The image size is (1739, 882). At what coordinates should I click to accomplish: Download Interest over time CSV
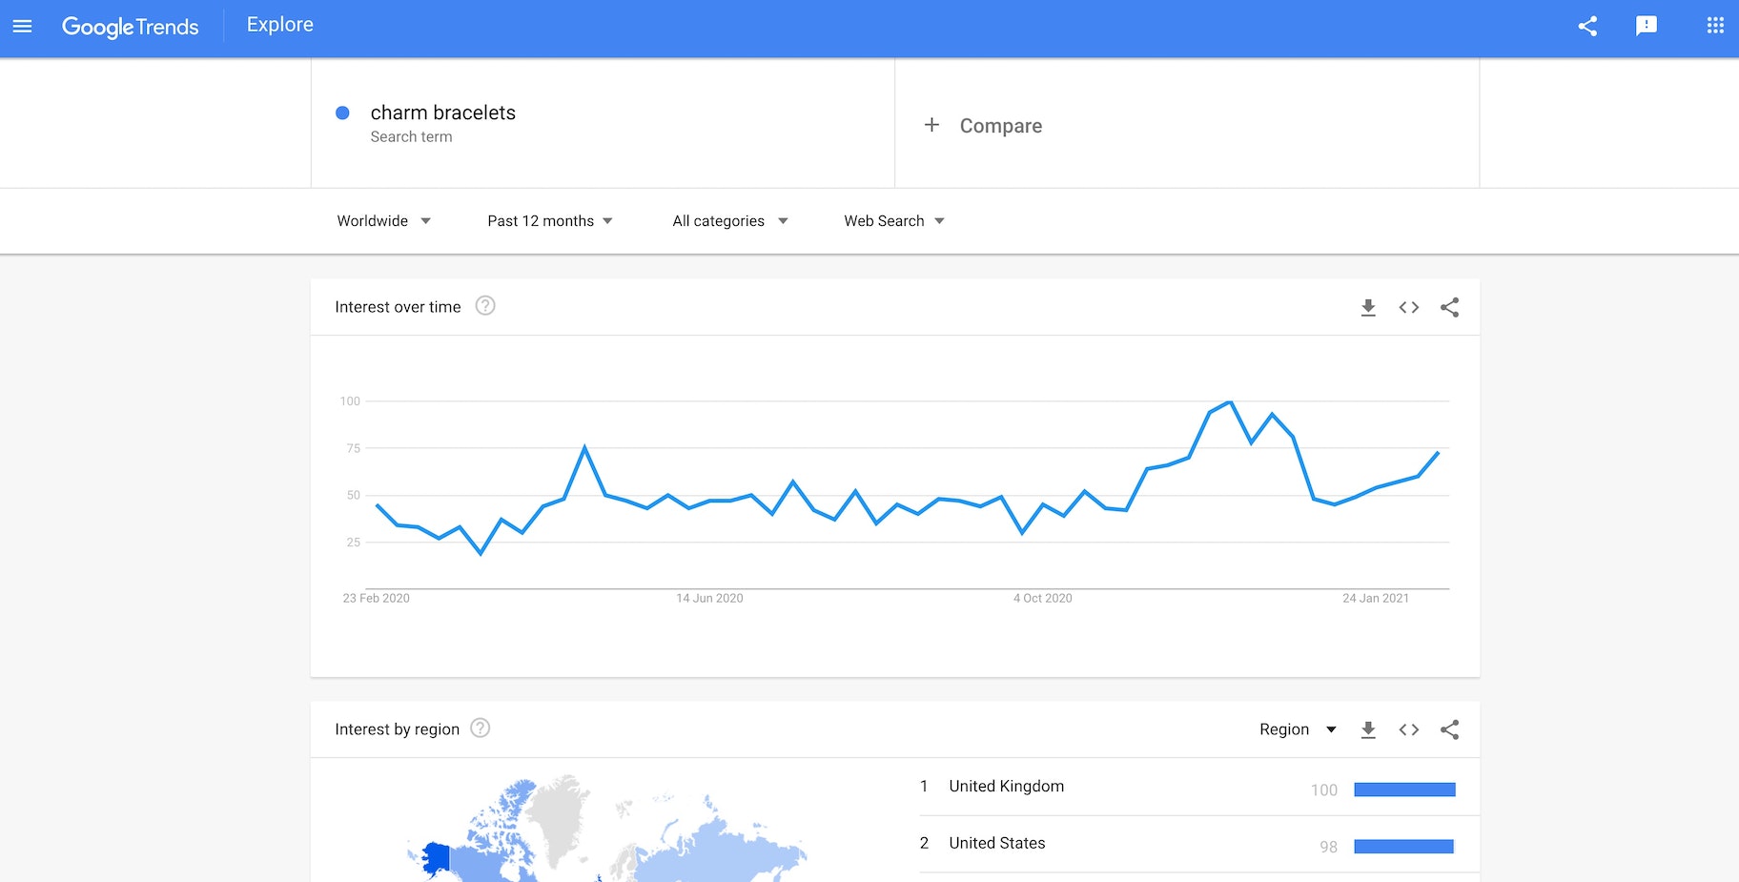tap(1368, 307)
